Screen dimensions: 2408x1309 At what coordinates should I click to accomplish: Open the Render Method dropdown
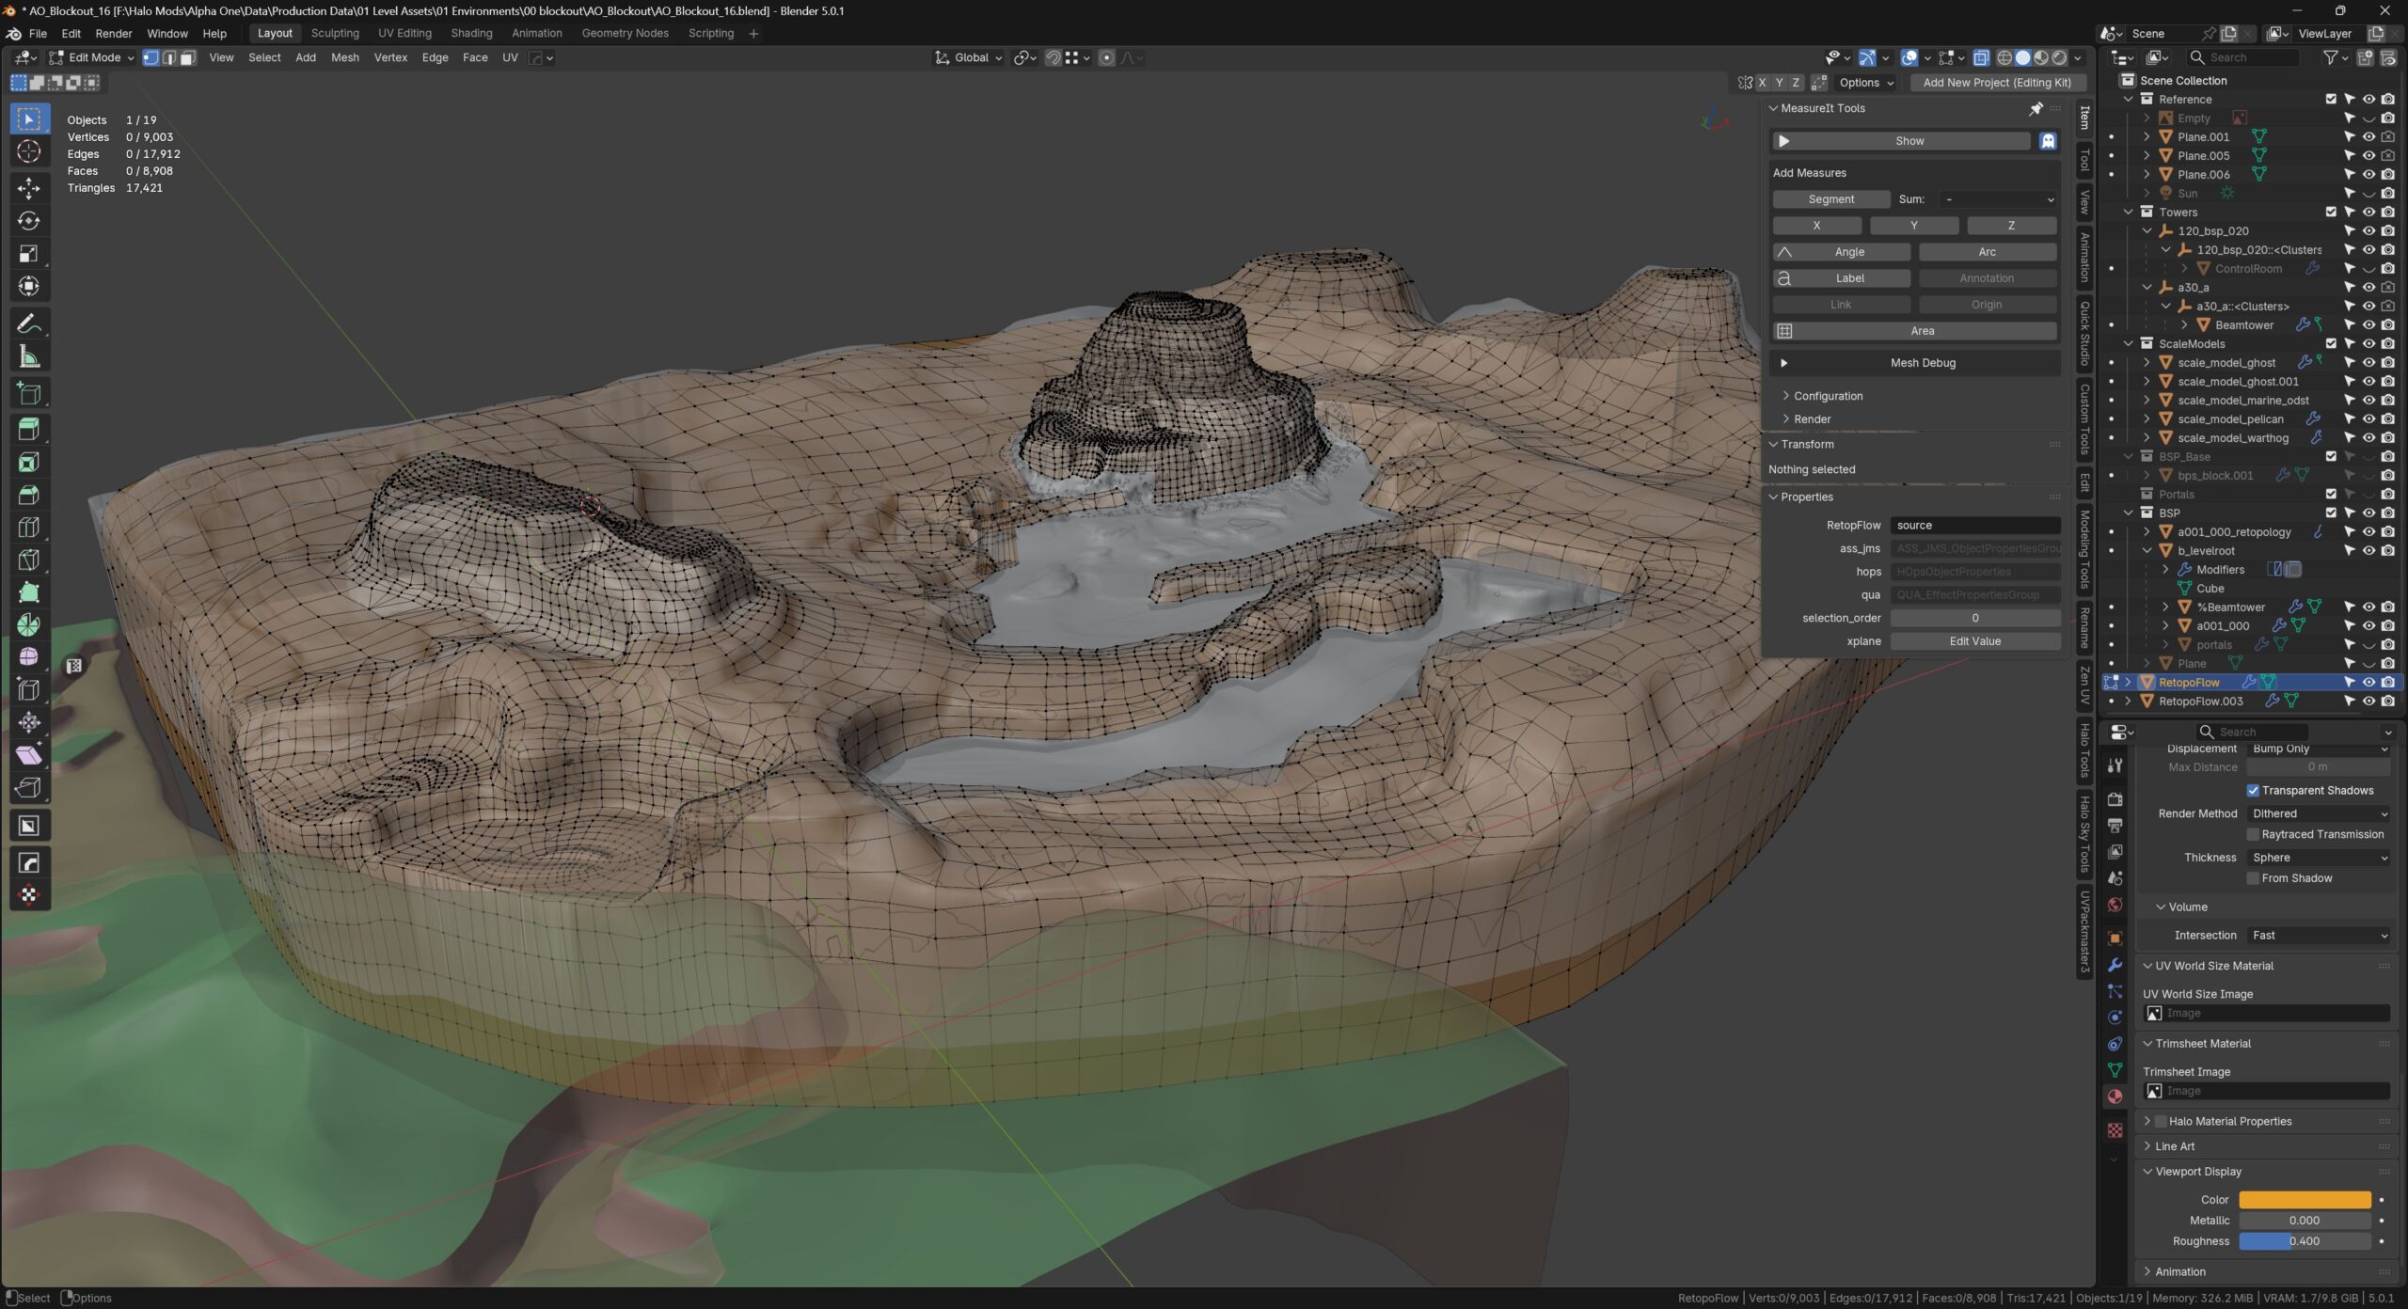coord(2319,813)
